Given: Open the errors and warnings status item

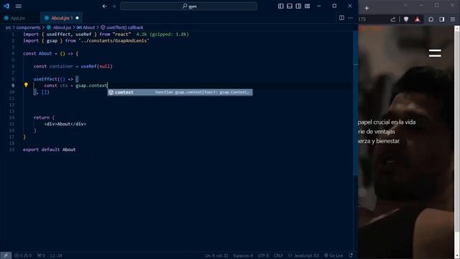Looking at the screenshot, I should coord(23,255).
